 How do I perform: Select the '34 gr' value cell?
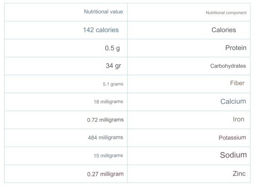point(113,66)
